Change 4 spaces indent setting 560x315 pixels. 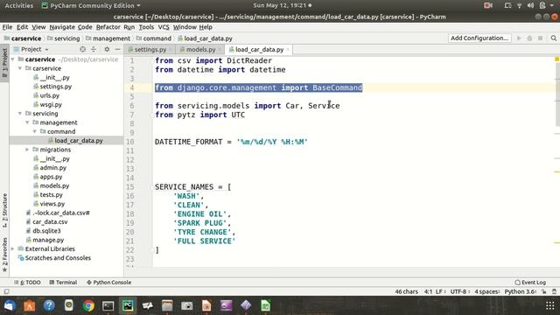487,291
